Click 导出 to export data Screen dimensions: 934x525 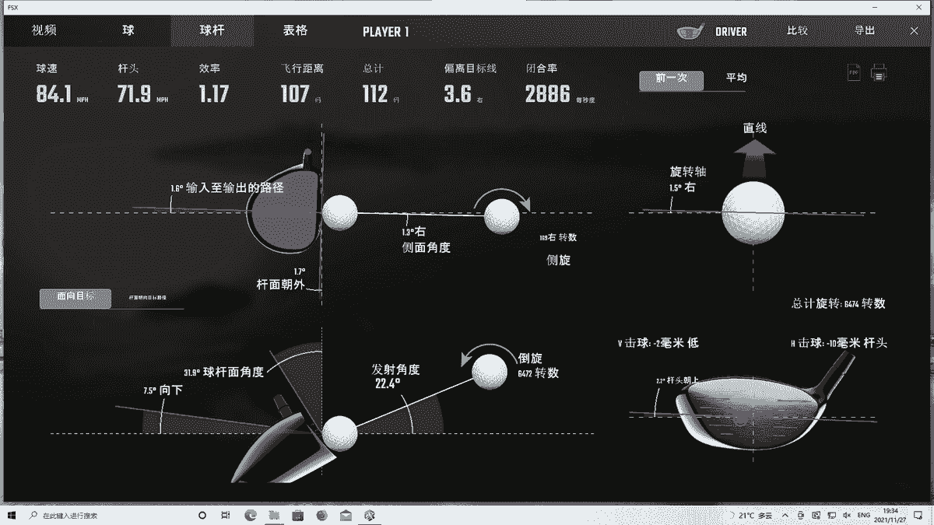[865, 31]
